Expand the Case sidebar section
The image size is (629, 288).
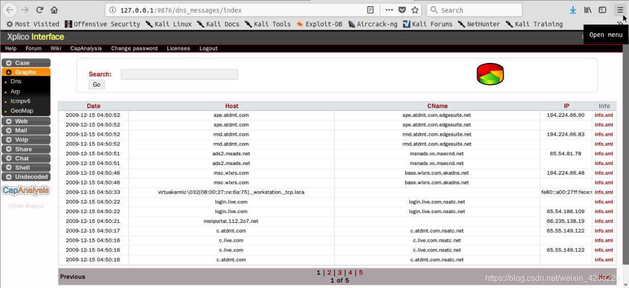tap(26, 63)
